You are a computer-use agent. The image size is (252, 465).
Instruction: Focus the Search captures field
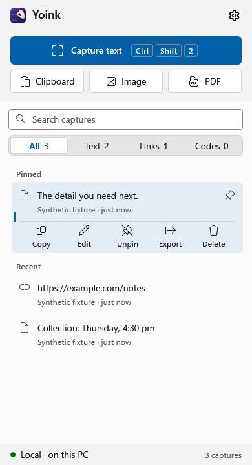[126, 119]
